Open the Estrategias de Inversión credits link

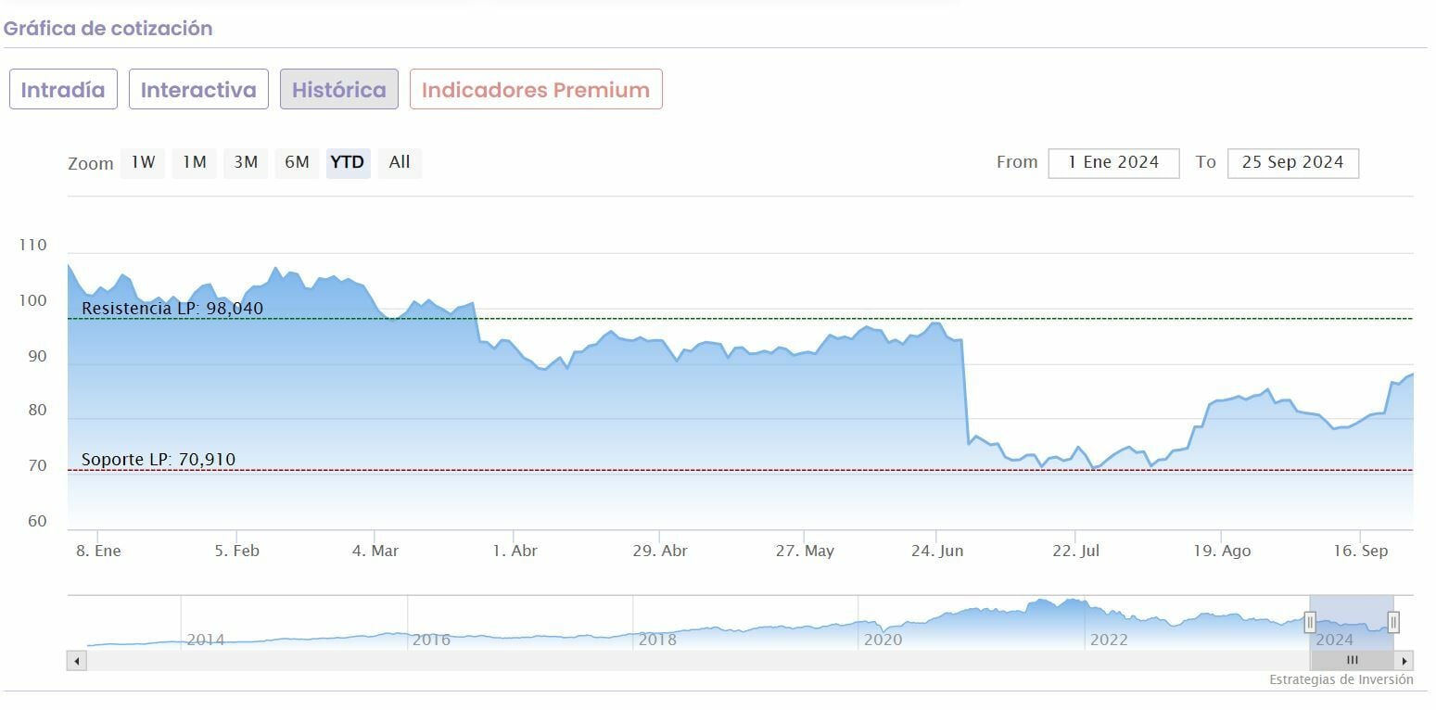click(x=1341, y=680)
